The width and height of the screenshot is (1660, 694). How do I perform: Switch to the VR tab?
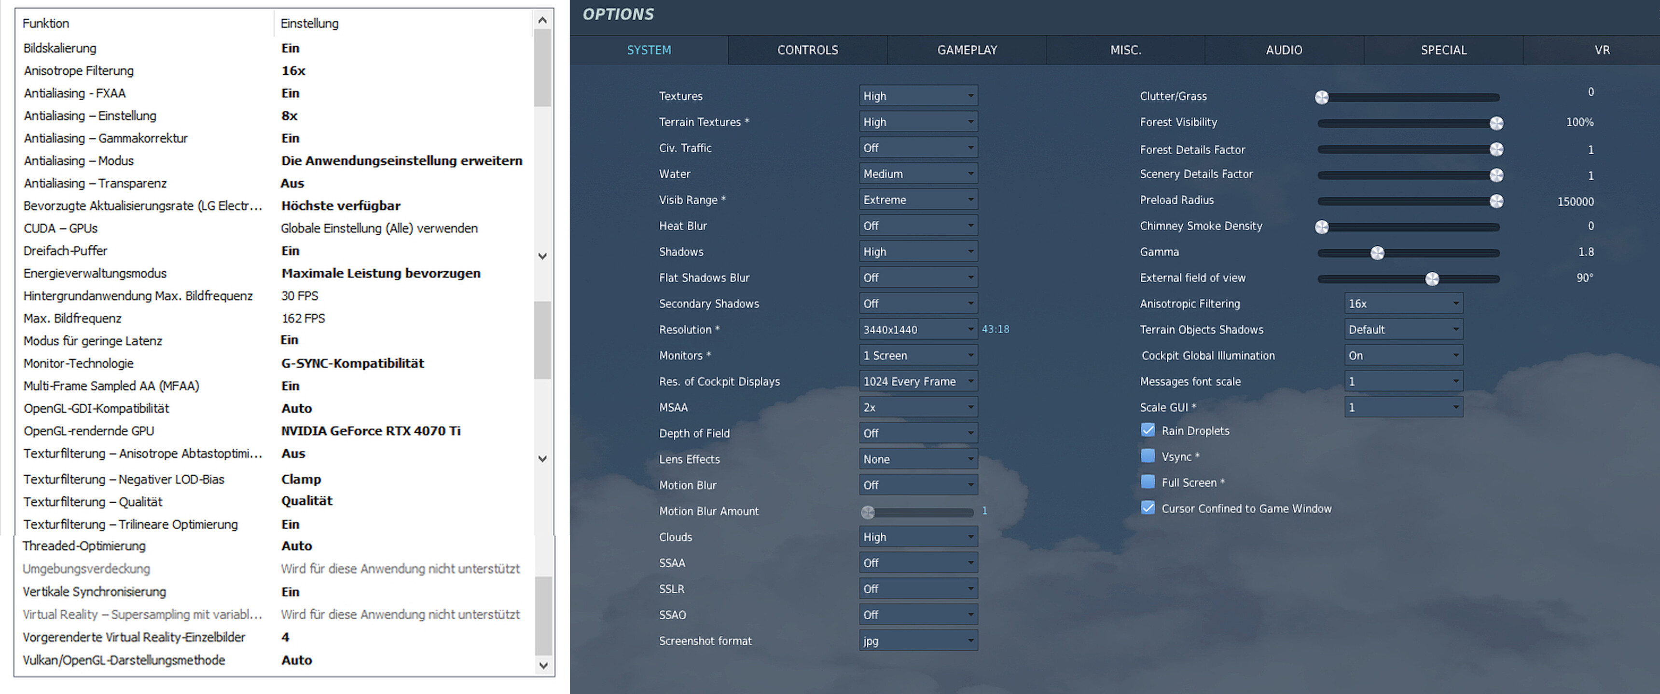point(1602,50)
